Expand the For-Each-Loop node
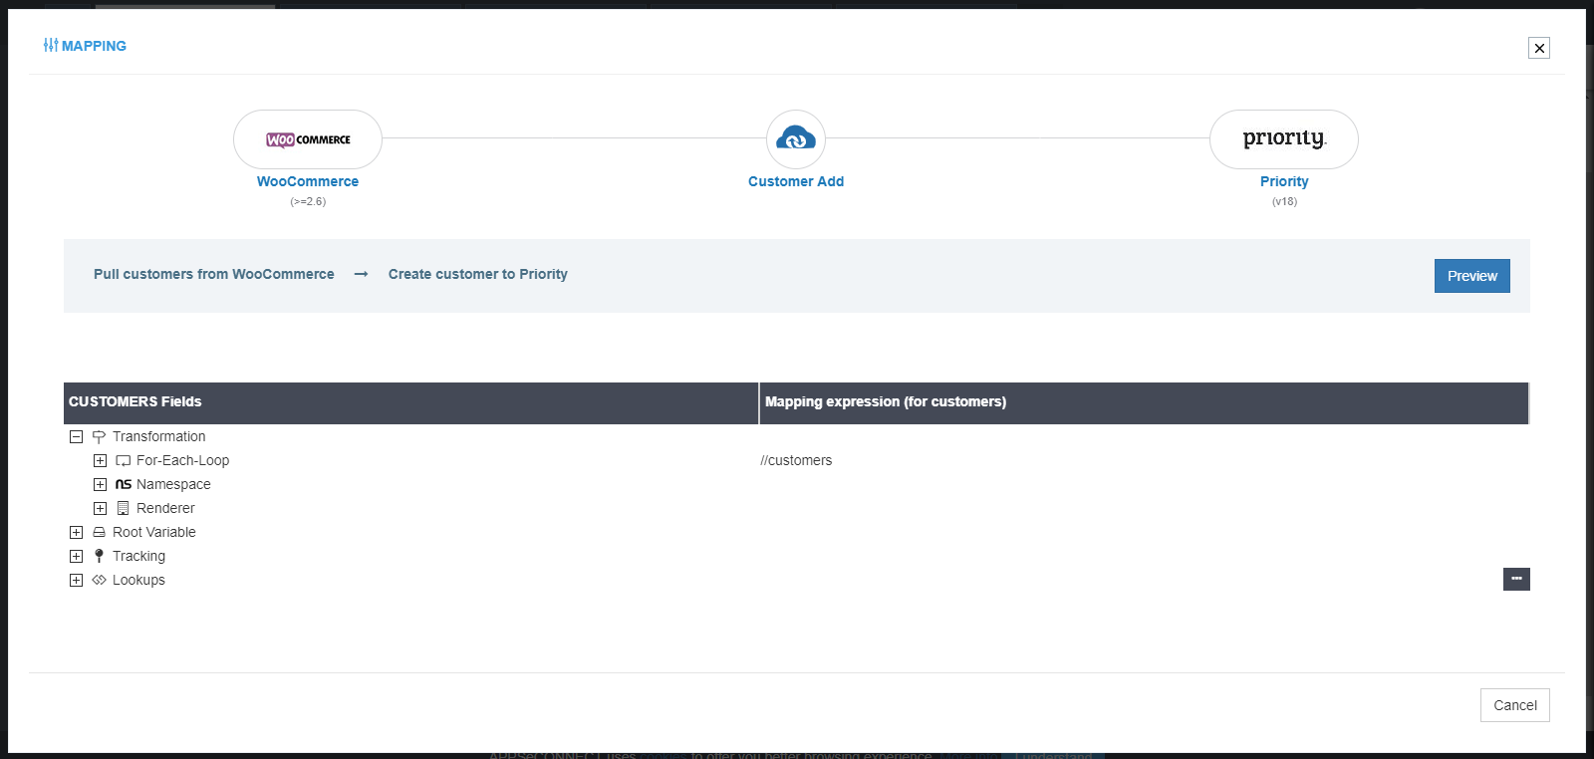 pos(100,461)
